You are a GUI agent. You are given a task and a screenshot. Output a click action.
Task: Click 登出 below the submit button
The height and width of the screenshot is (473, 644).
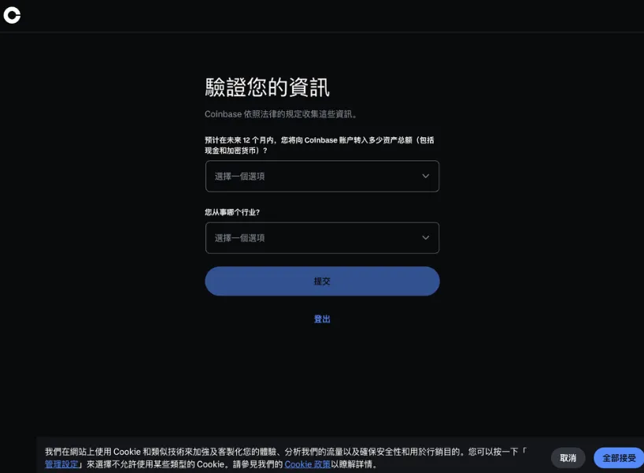click(321, 318)
